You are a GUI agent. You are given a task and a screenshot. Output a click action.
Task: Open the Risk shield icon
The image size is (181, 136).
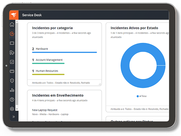12,81
